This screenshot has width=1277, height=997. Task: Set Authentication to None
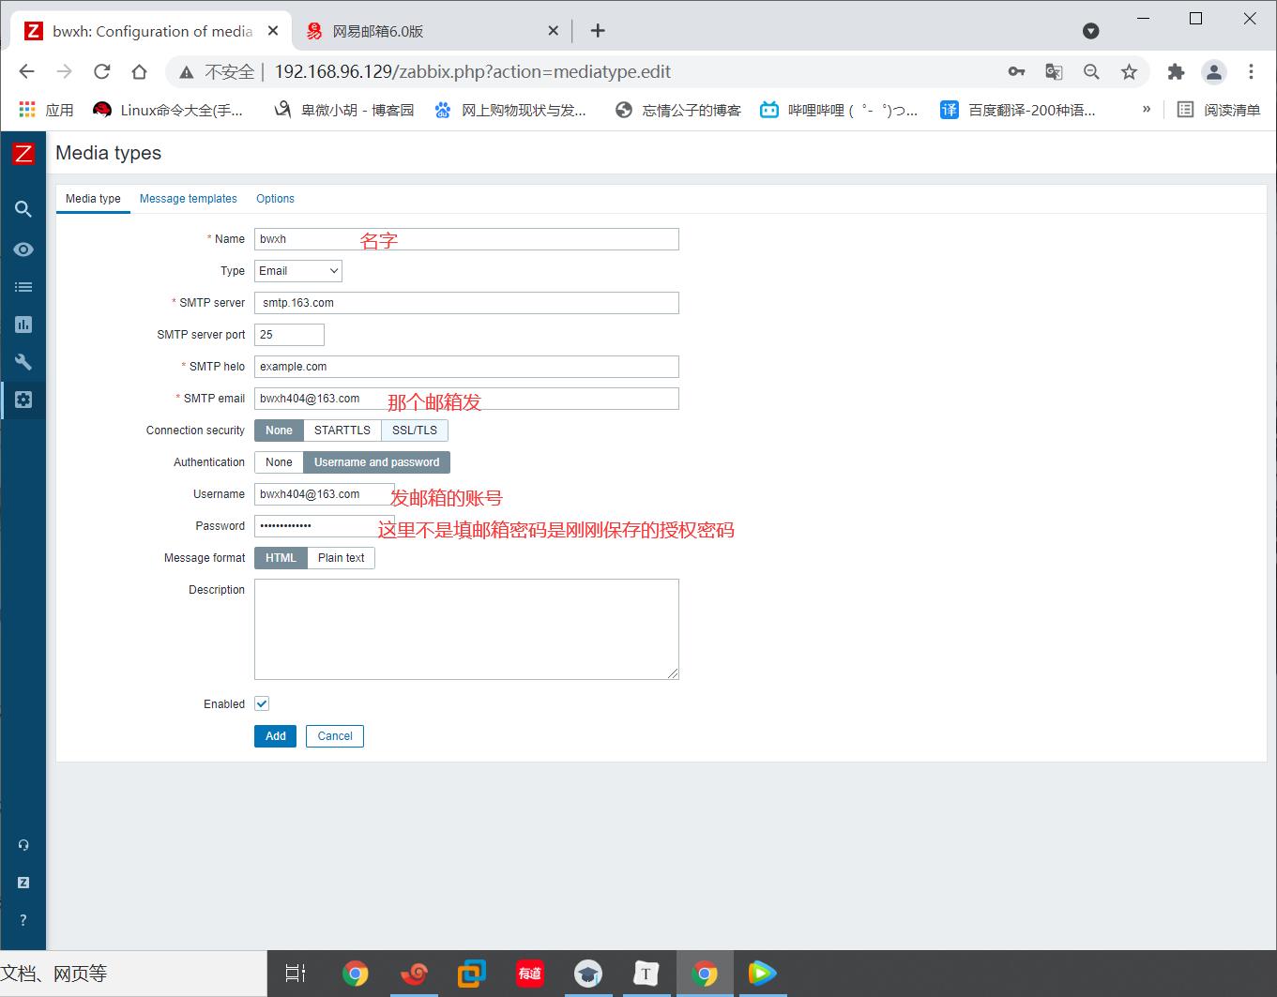pos(279,462)
